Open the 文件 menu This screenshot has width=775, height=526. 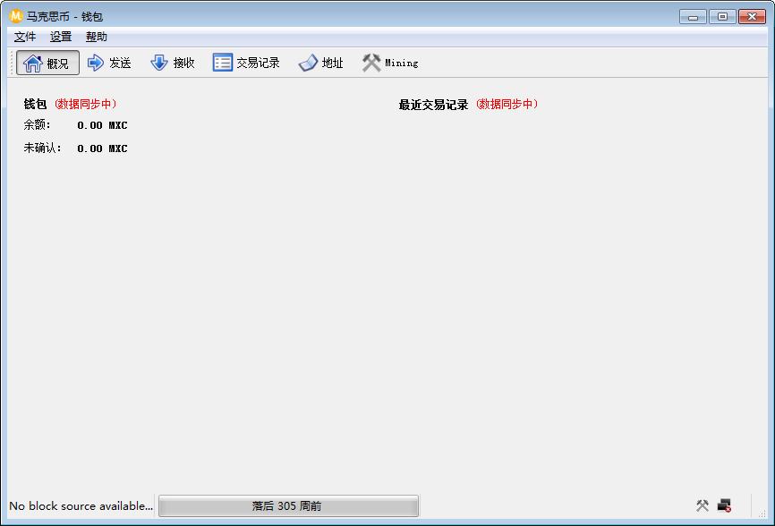pyautogui.click(x=25, y=37)
